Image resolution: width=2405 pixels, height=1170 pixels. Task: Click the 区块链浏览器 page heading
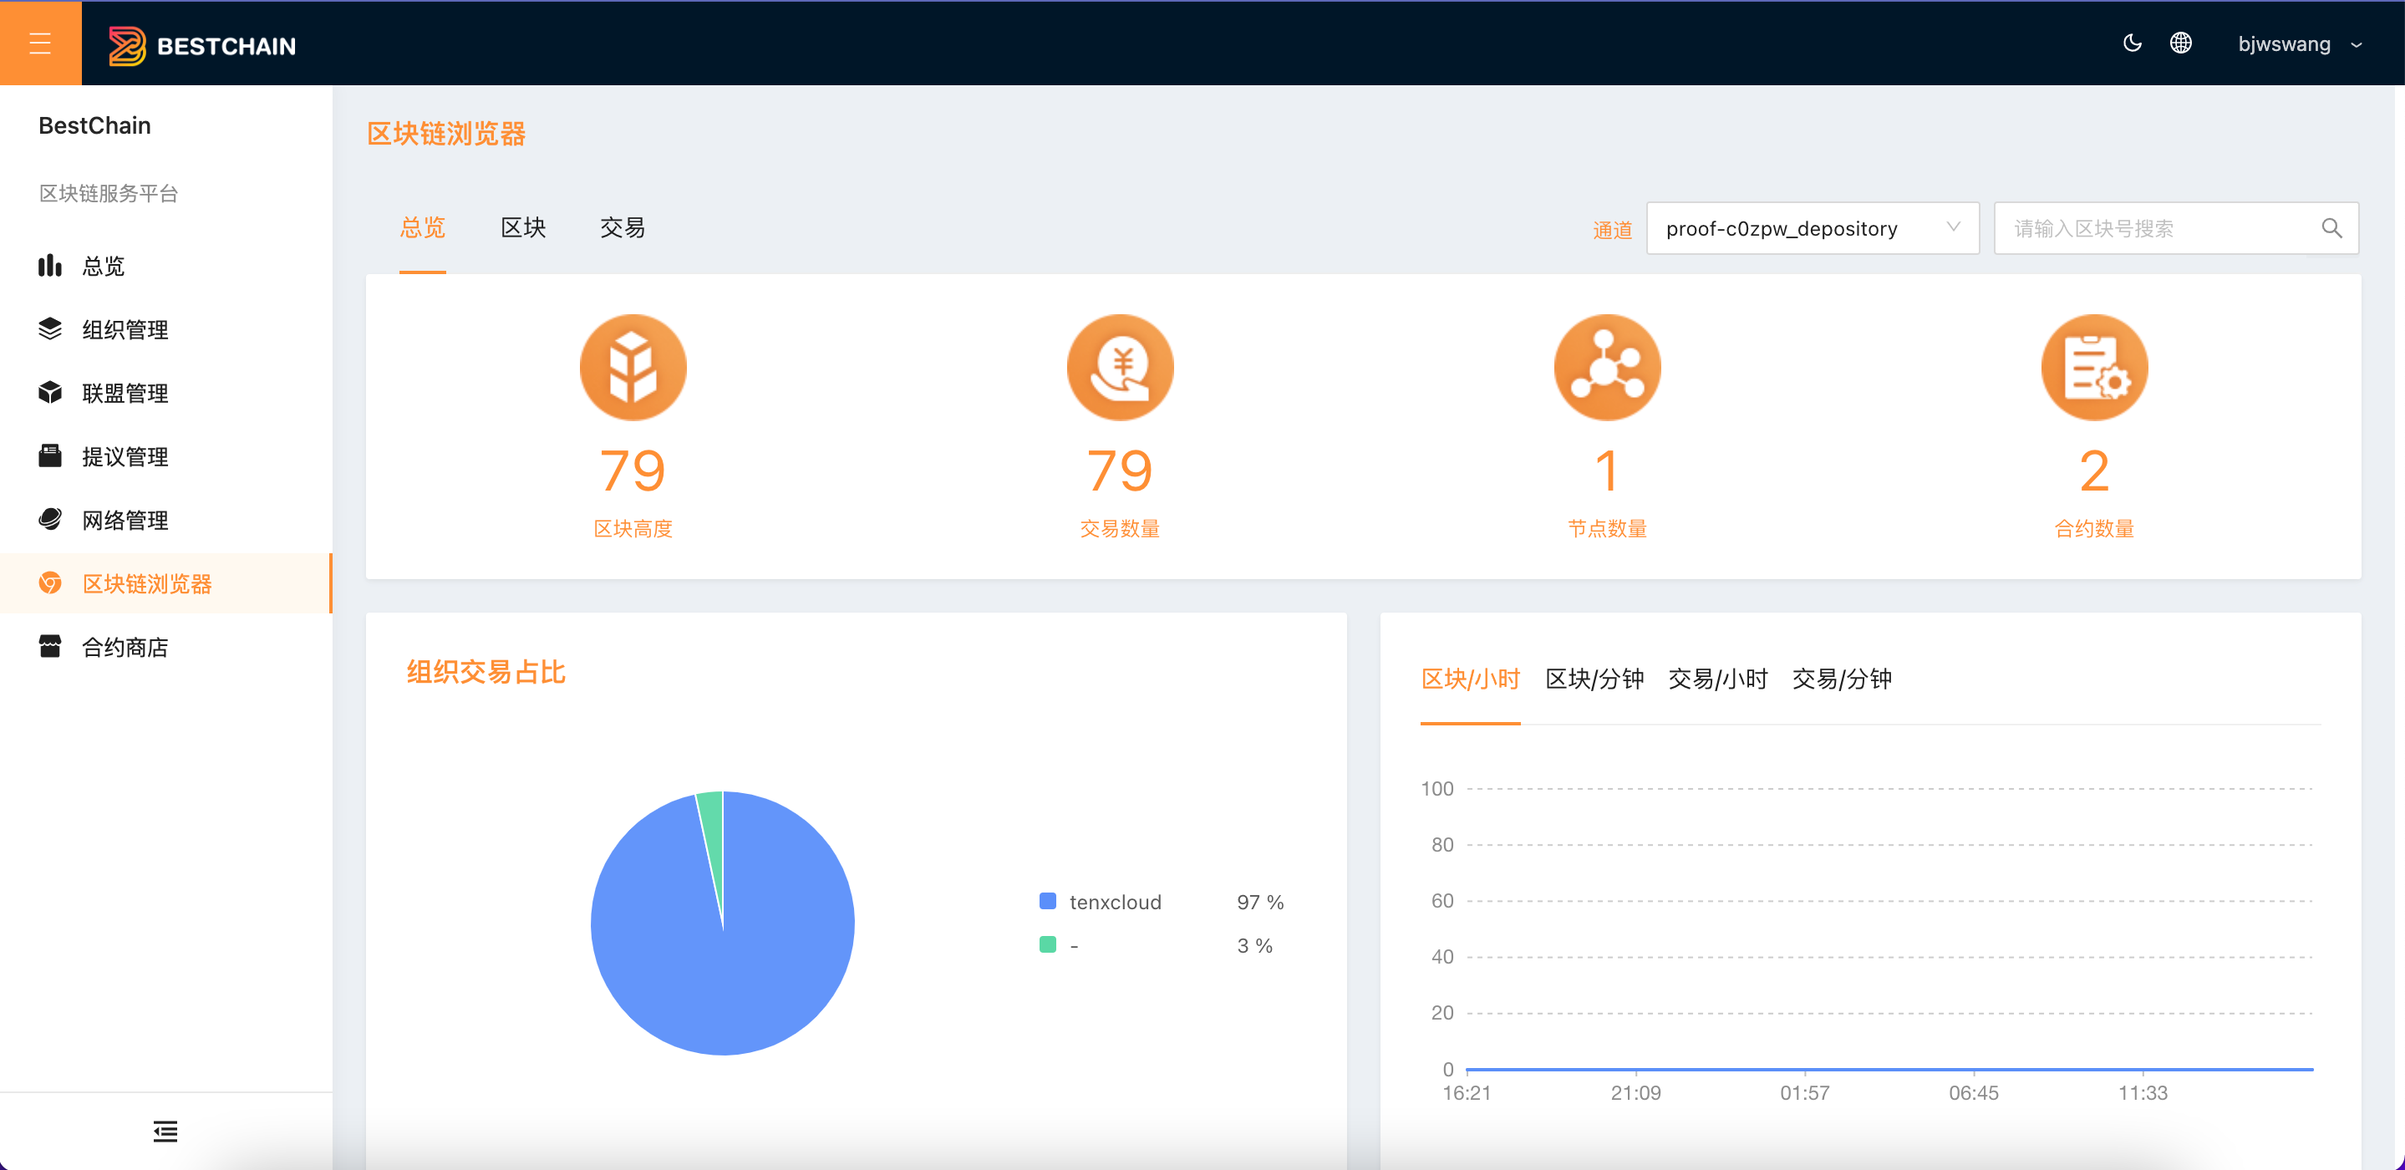click(x=446, y=134)
